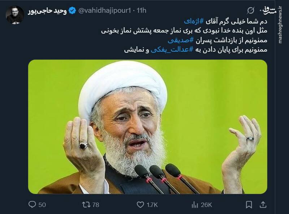Click the 26K views count
This screenshot has width=289, height=214.
click(x=206, y=205)
